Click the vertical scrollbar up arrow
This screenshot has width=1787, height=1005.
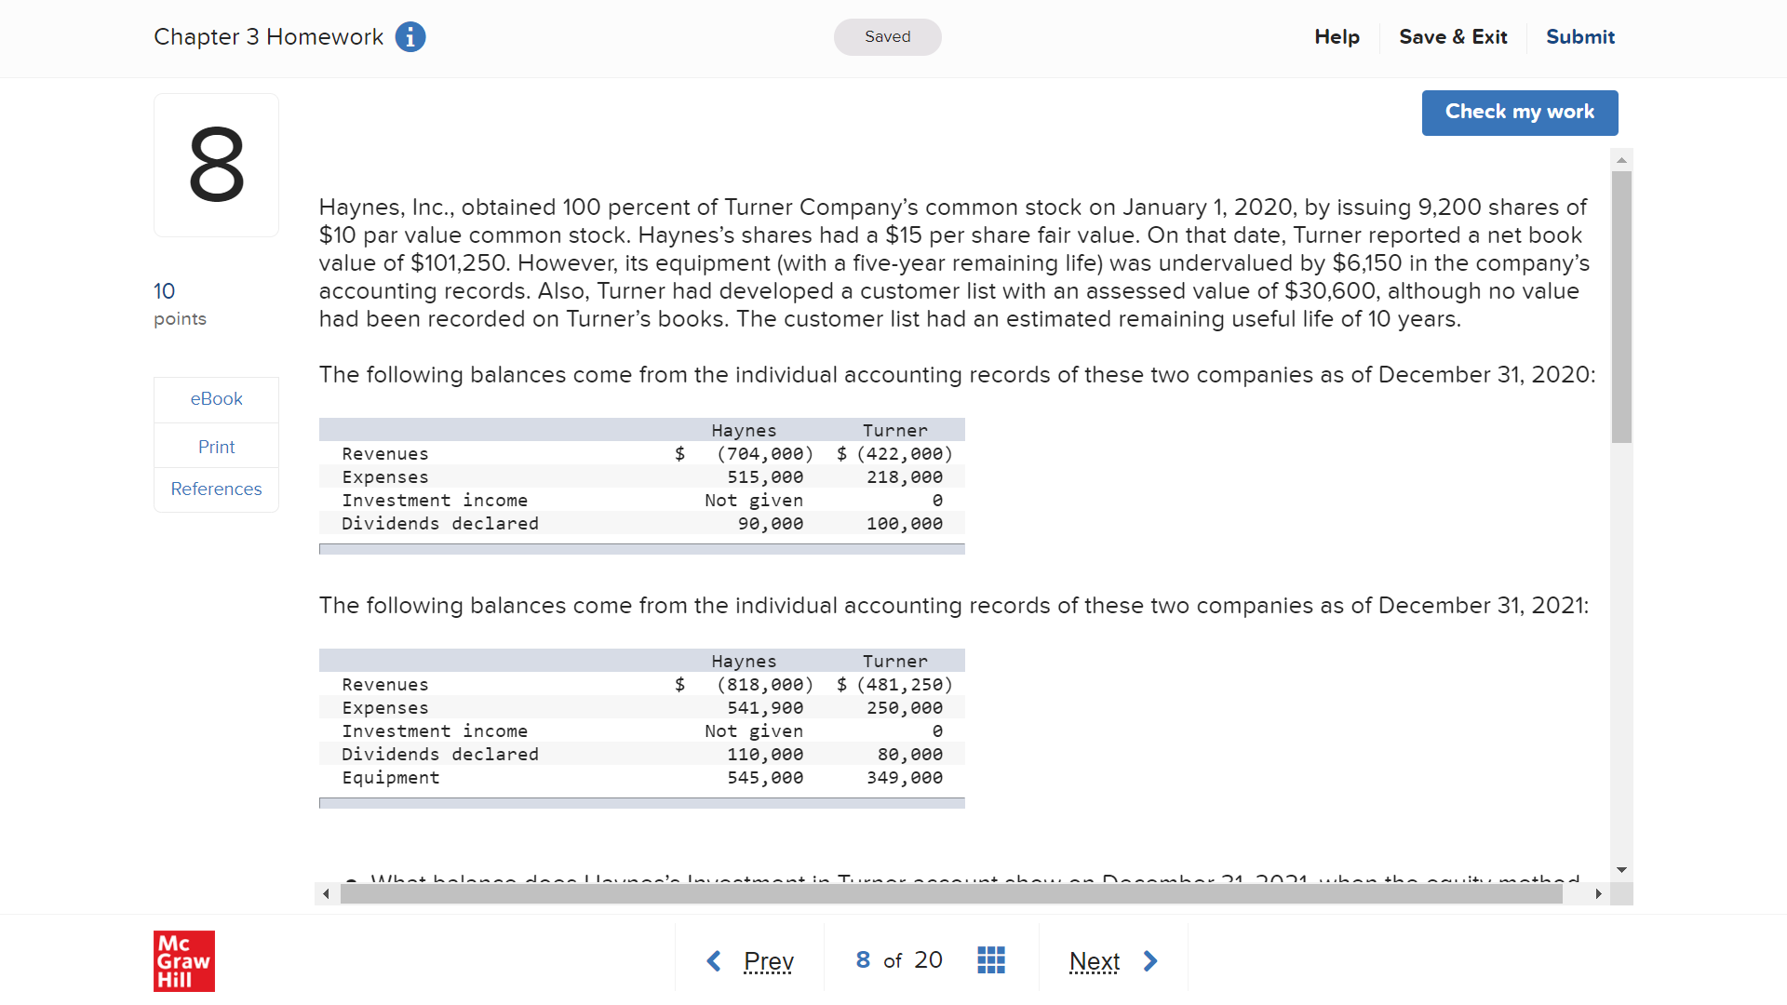tap(1621, 160)
